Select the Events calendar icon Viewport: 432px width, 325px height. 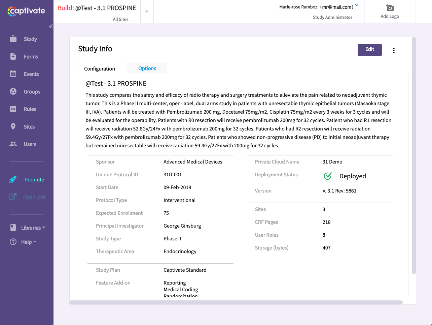13,74
